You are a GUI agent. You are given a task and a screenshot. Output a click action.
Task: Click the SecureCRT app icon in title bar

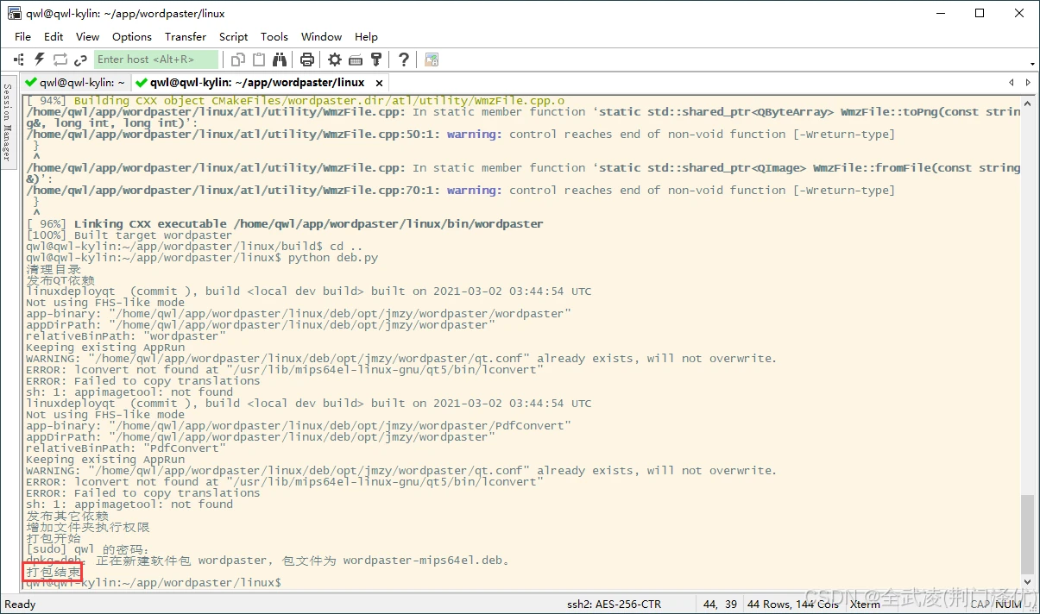coord(15,13)
